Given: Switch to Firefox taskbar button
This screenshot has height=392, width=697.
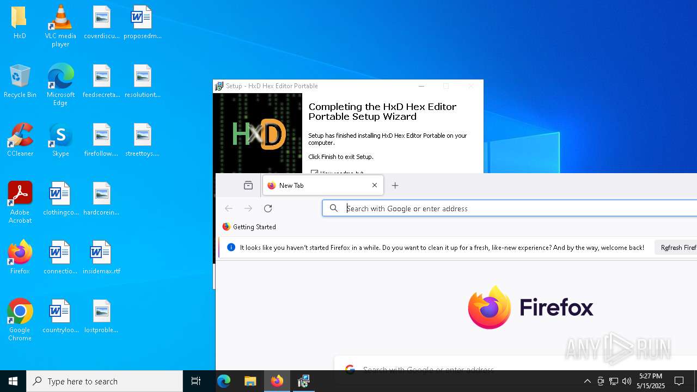Looking at the screenshot, I should pyautogui.click(x=277, y=381).
